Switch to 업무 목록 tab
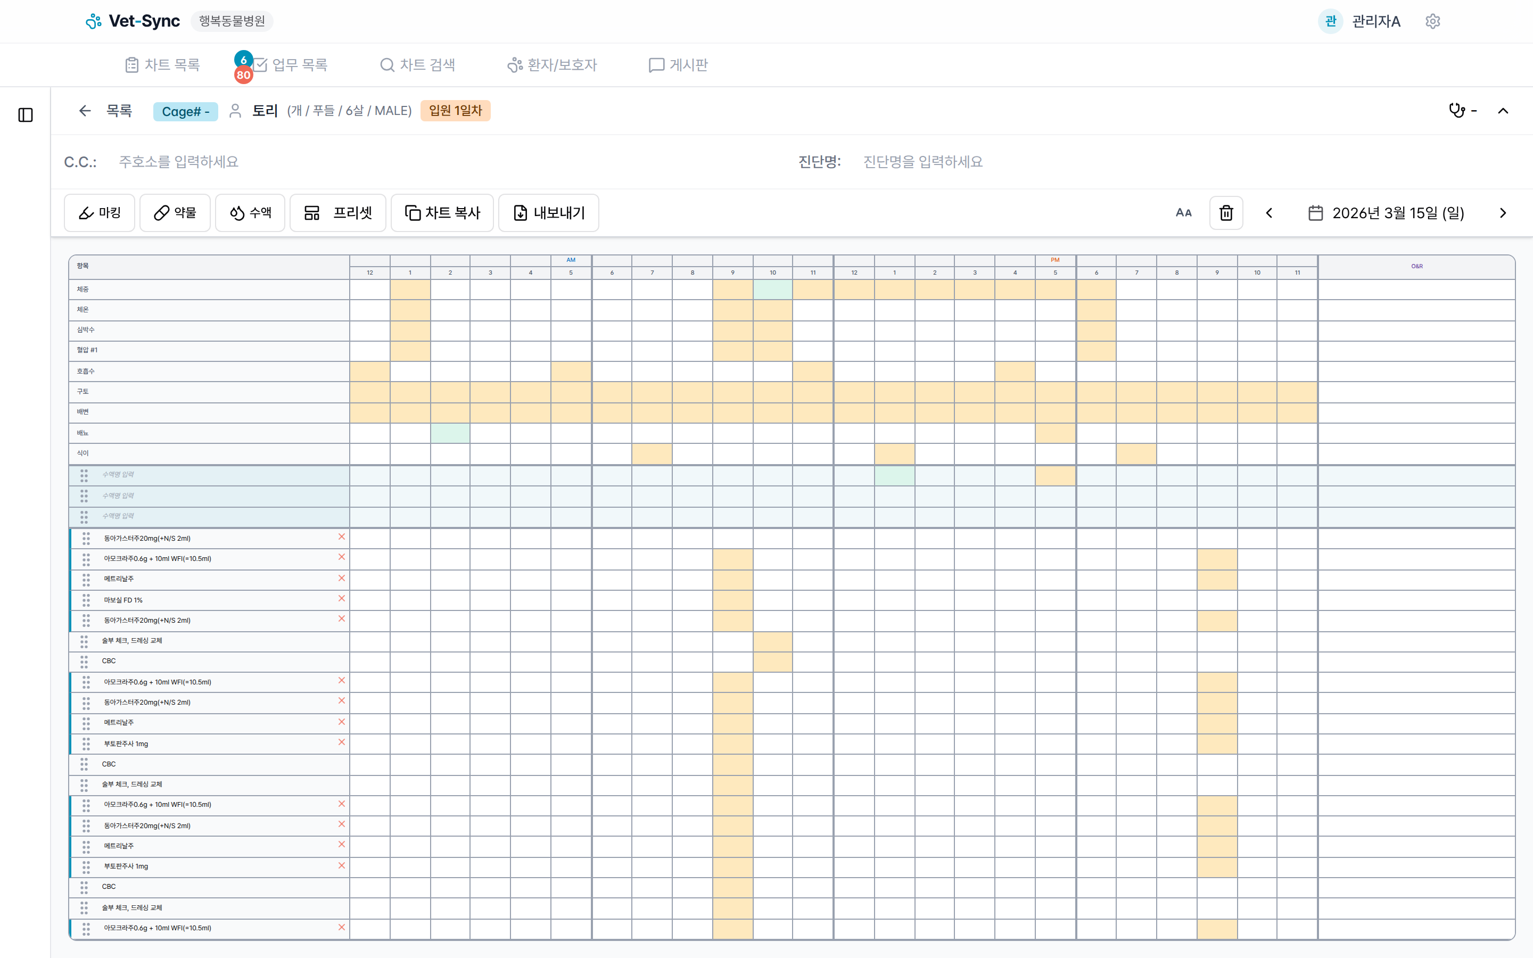Viewport: 1533px width, 958px height. coord(290,64)
